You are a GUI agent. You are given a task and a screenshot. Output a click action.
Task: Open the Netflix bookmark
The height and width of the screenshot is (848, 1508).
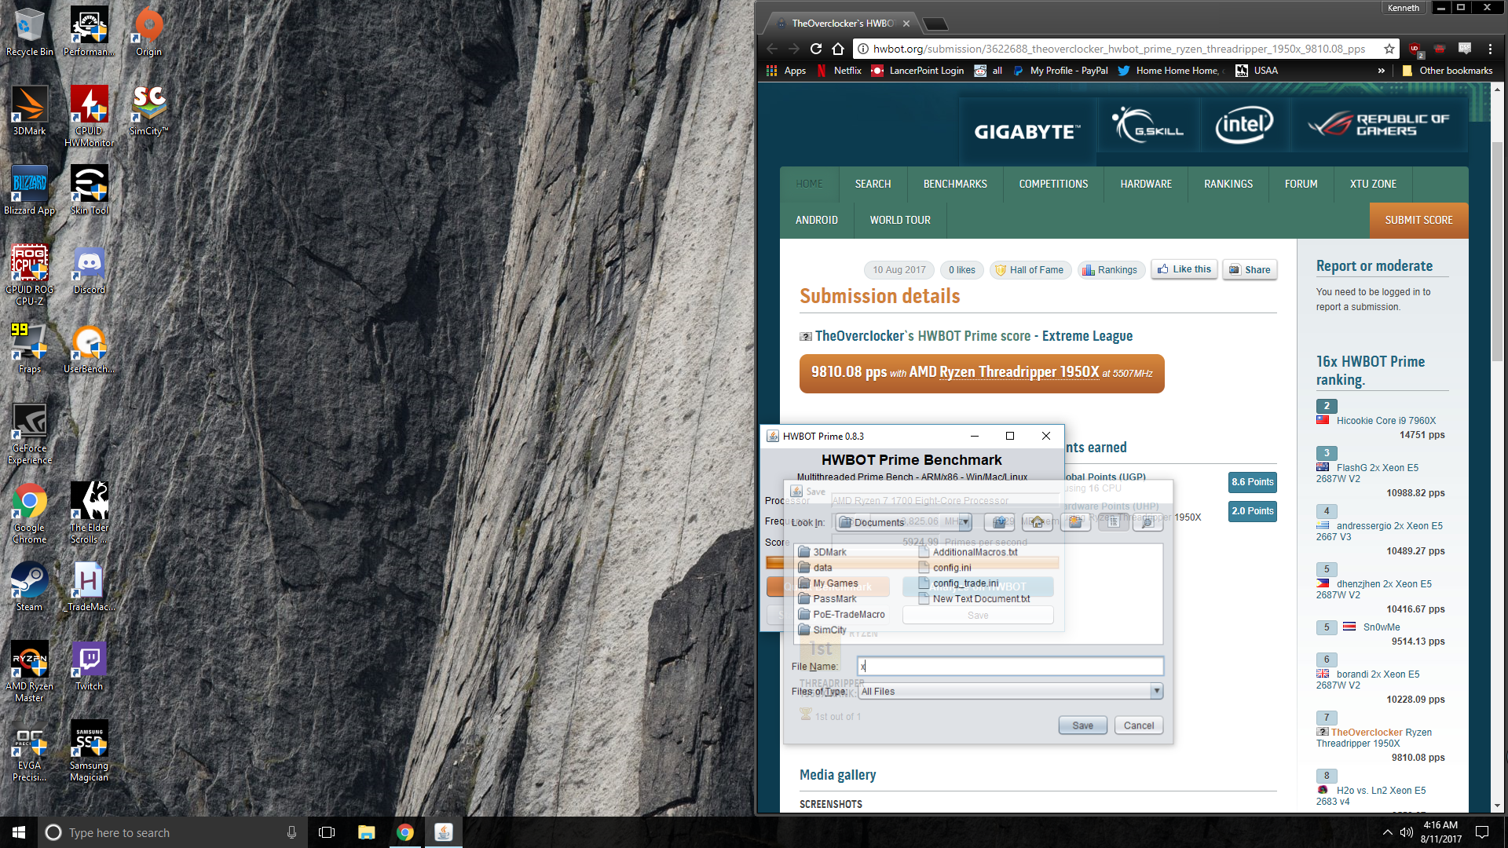coord(840,71)
